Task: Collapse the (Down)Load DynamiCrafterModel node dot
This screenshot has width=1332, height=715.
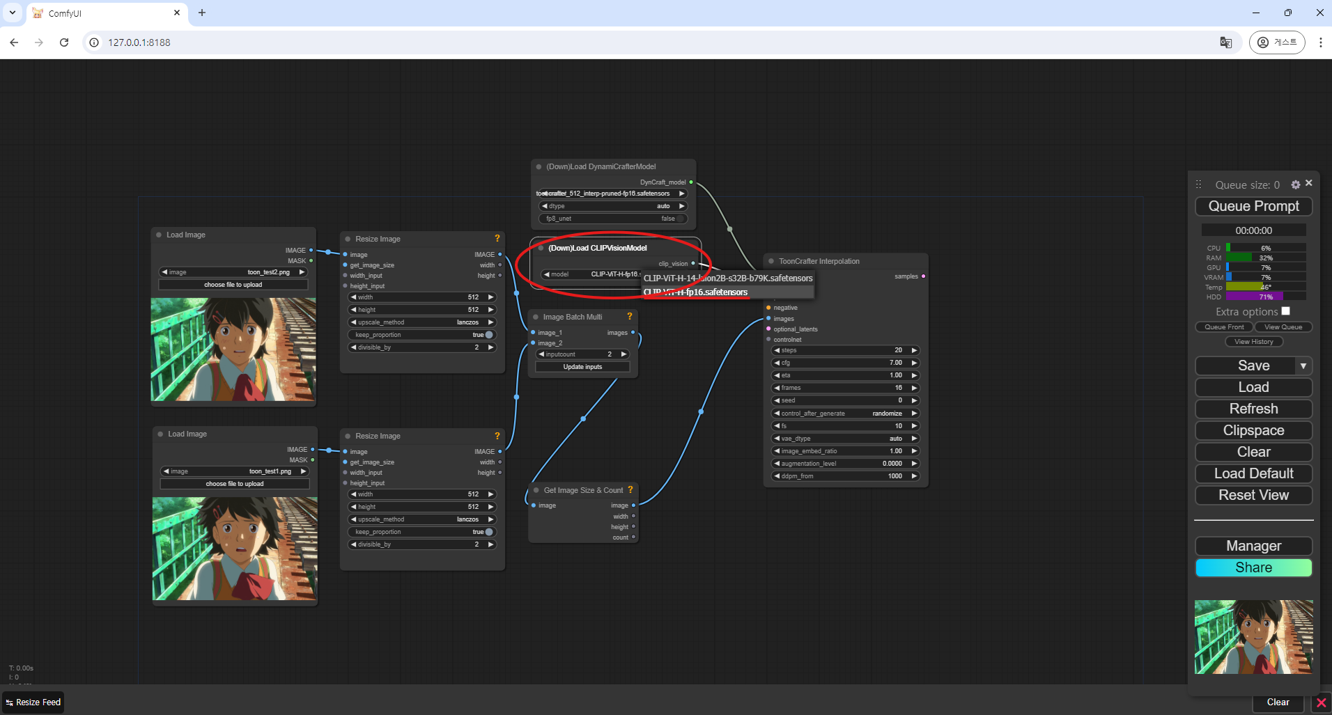Action: click(x=539, y=166)
